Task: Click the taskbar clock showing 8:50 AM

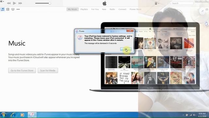Action: pyautogui.click(x=202, y=115)
